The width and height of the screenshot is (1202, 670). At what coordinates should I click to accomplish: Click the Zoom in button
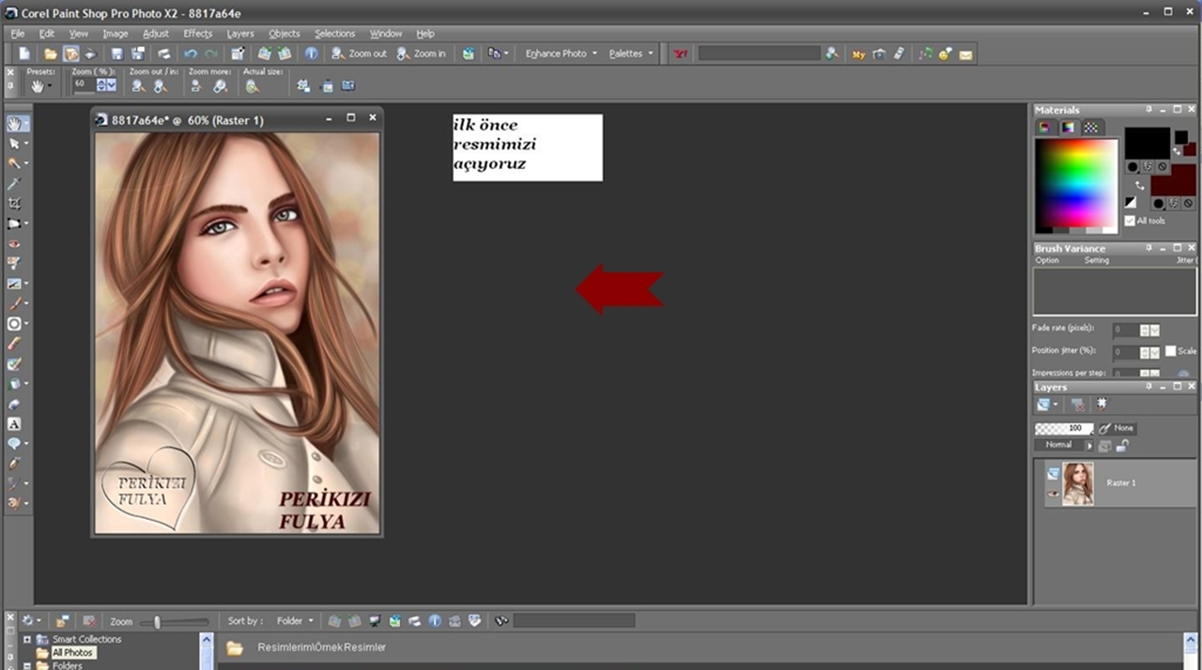422,54
